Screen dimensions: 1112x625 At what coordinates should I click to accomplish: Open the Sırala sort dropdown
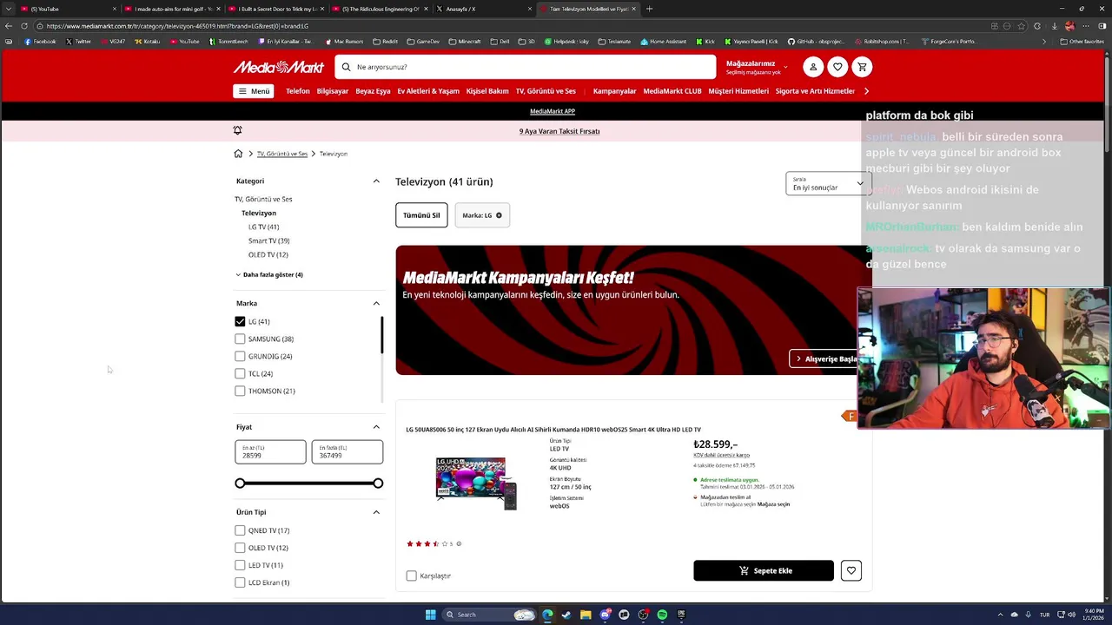(x=828, y=183)
